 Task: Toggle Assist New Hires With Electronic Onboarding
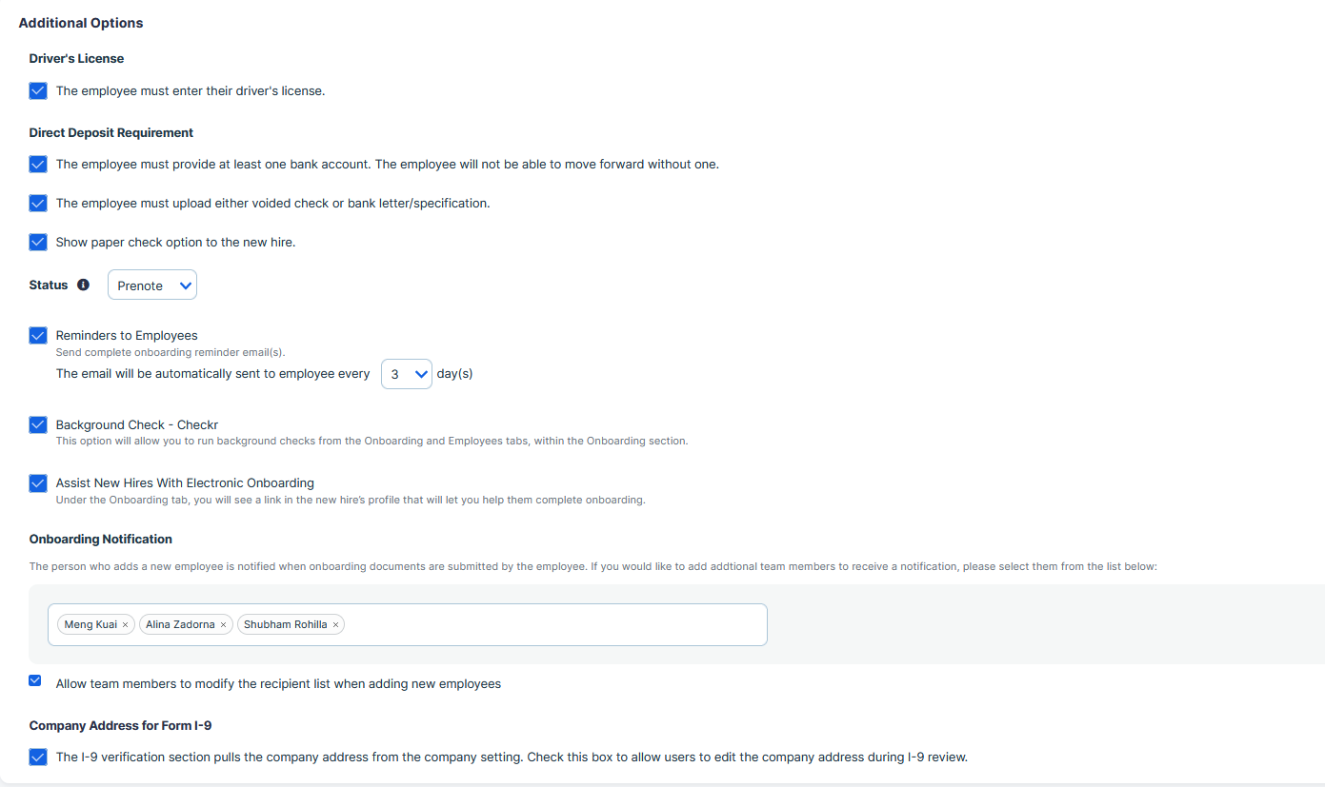[38, 482]
